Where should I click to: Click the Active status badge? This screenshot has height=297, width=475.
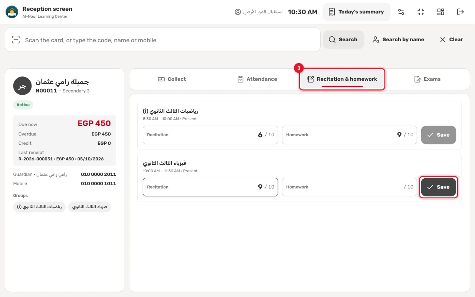click(23, 105)
